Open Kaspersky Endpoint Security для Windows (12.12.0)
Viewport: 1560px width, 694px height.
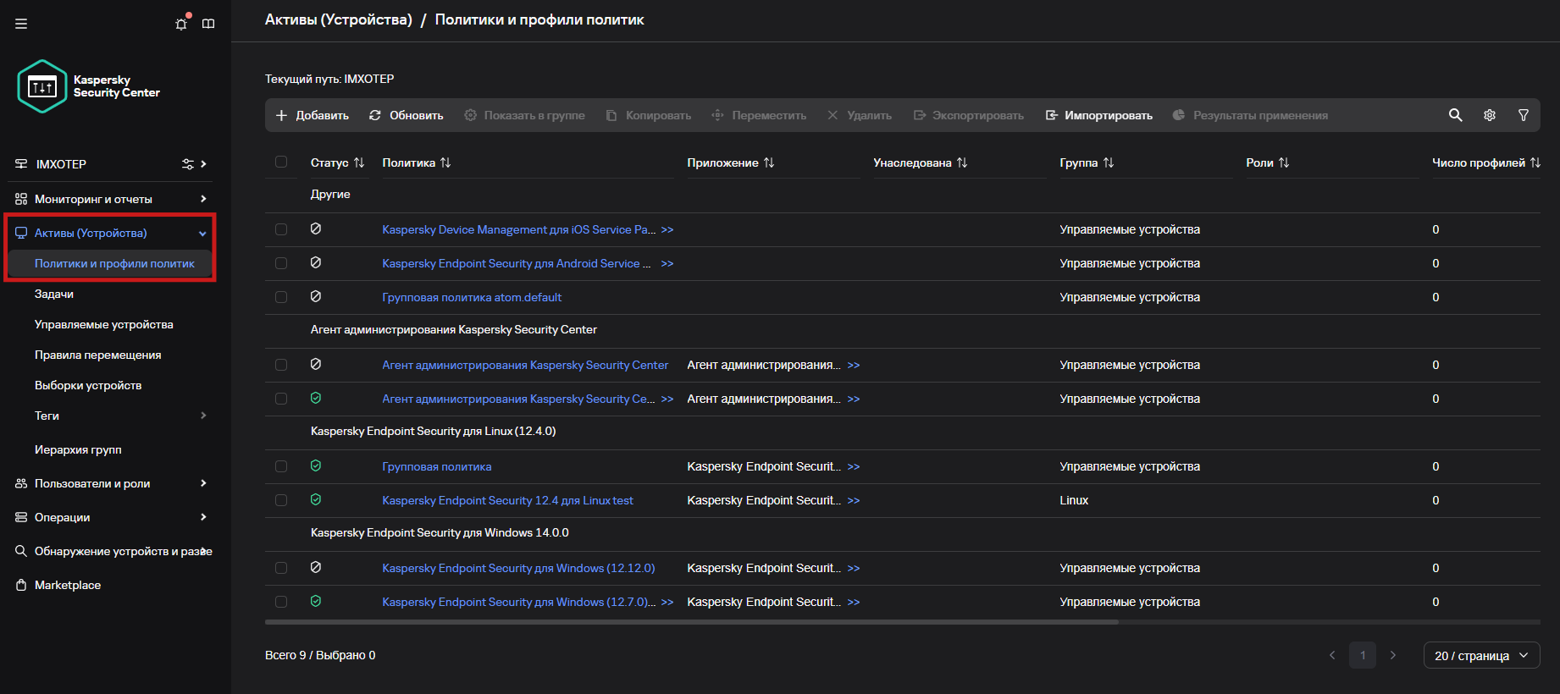tap(518, 568)
